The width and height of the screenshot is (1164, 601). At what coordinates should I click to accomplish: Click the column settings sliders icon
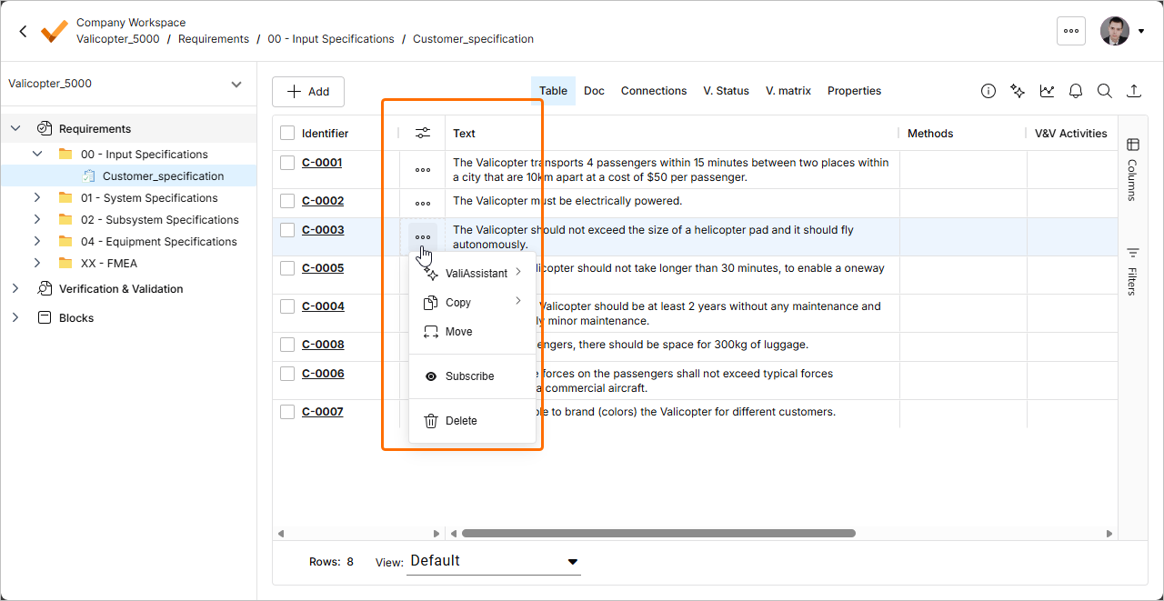click(x=423, y=133)
